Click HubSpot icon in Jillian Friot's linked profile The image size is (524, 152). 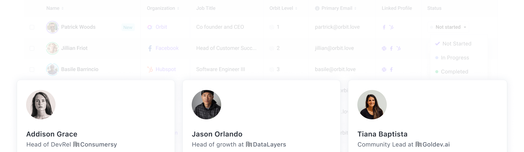click(x=399, y=48)
